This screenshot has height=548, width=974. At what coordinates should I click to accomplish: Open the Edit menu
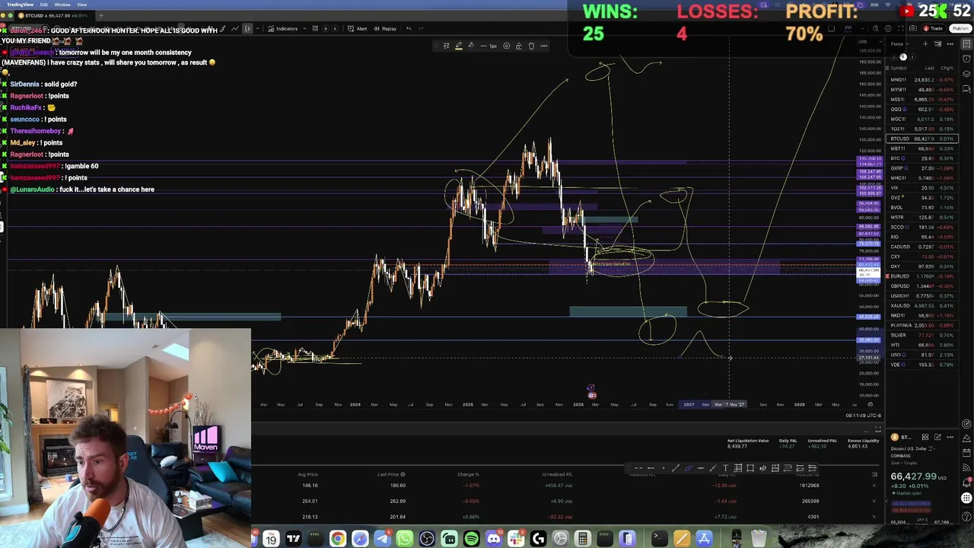point(44,5)
